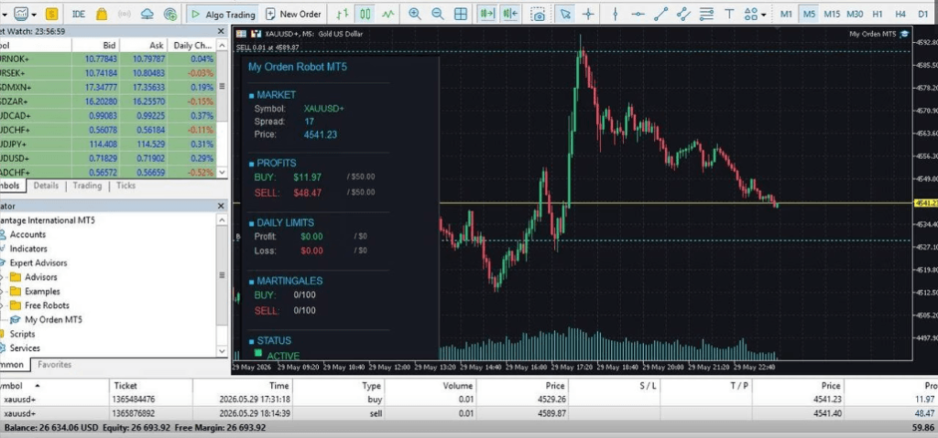Open chart profiles dropdown arrow
Viewport: 938px width, 438px height.
(34, 14)
